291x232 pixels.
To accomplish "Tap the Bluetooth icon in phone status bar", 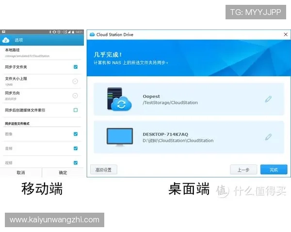I will (50, 32).
